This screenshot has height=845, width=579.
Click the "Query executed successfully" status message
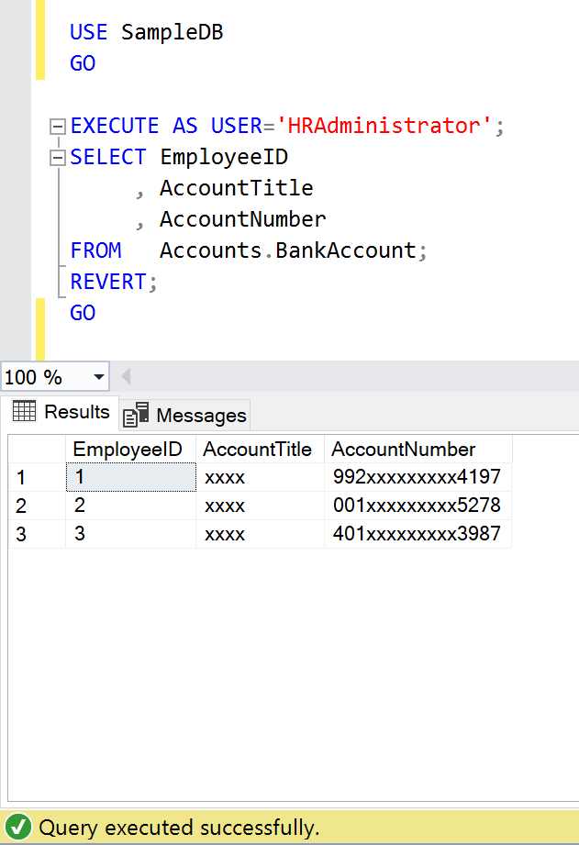(x=179, y=827)
